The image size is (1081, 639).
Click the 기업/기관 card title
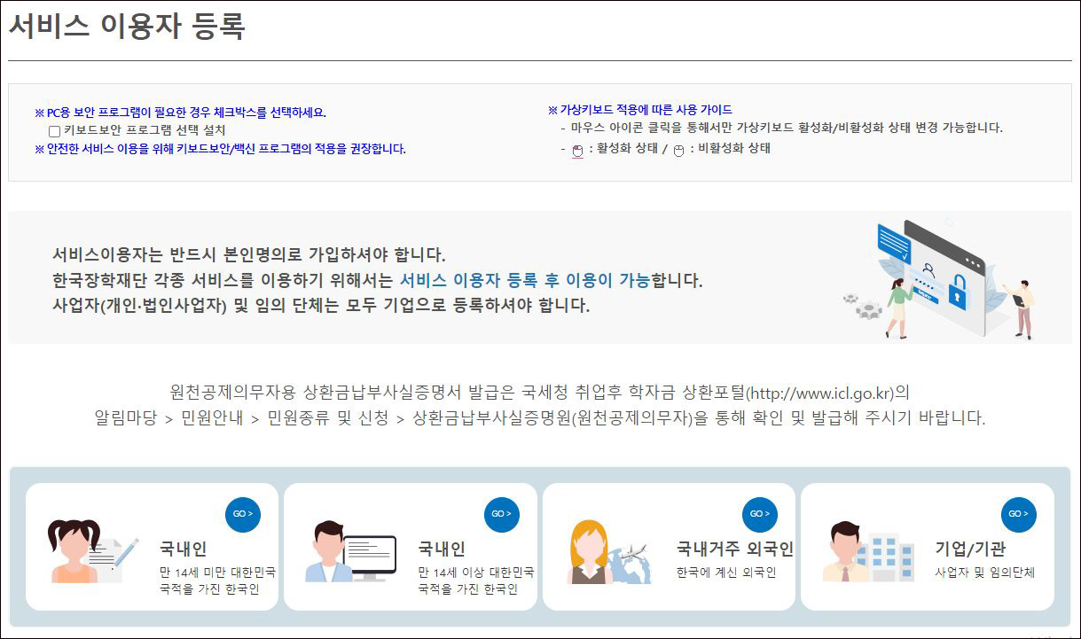tap(970, 549)
